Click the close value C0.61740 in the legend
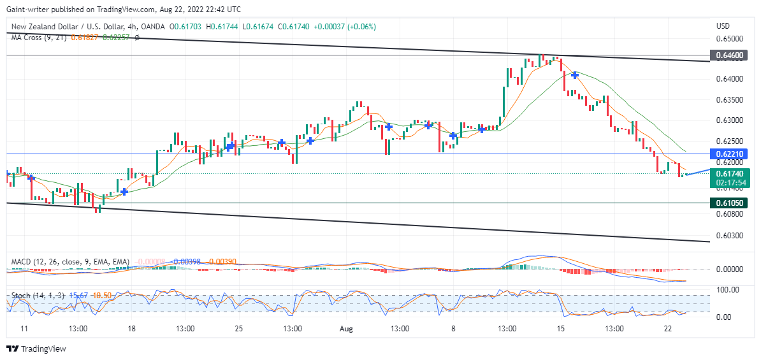This screenshot has width=761, height=360. click(x=294, y=27)
